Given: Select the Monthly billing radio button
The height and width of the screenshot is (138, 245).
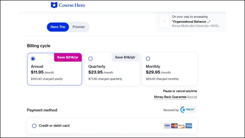Looking at the screenshot, I should pyautogui.click(x=148, y=59).
